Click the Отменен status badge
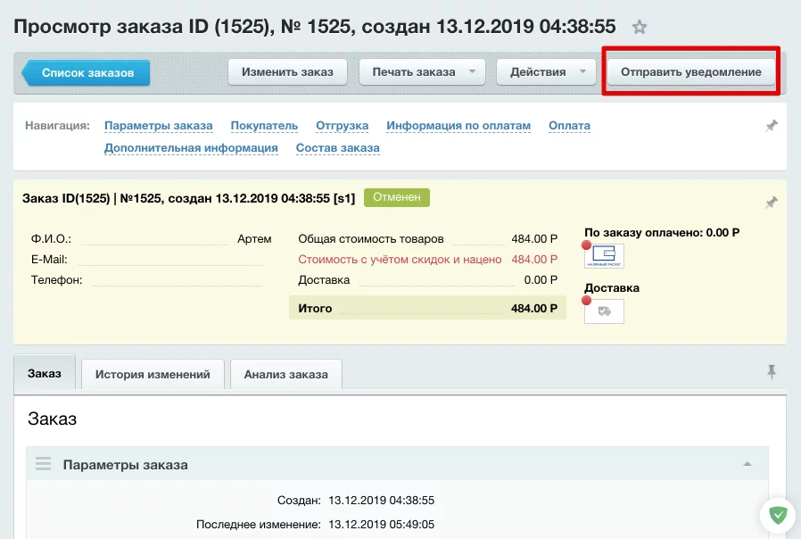The width and height of the screenshot is (801, 539). pyautogui.click(x=397, y=197)
